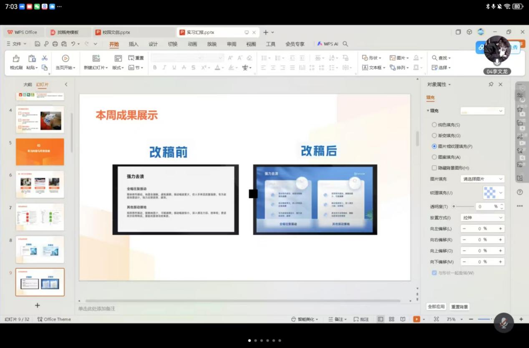Pin the 对象属性 panel with pushpin icon
529x348 pixels.
(x=491, y=84)
